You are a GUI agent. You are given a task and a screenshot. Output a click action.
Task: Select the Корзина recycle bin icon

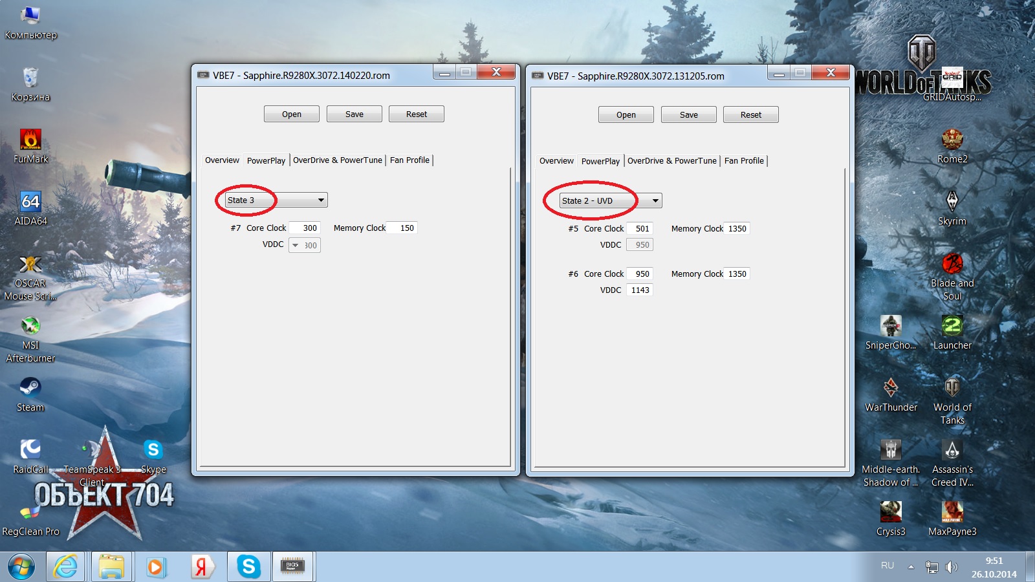pos(30,83)
